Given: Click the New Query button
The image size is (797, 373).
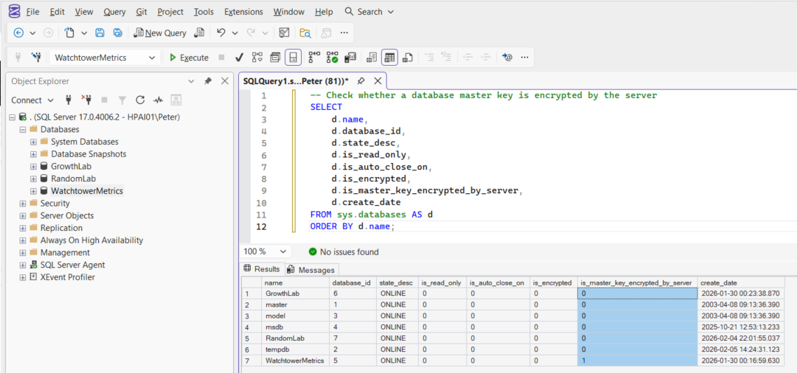Looking at the screenshot, I should tap(160, 33).
